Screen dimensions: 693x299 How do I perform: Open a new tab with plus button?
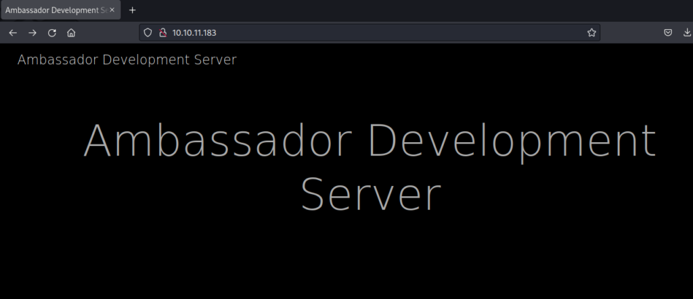click(x=133, y=10)
